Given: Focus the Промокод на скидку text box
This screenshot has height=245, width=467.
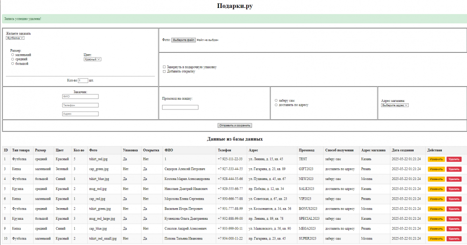Looking at the screenshot, I should [x=180, y=108].
